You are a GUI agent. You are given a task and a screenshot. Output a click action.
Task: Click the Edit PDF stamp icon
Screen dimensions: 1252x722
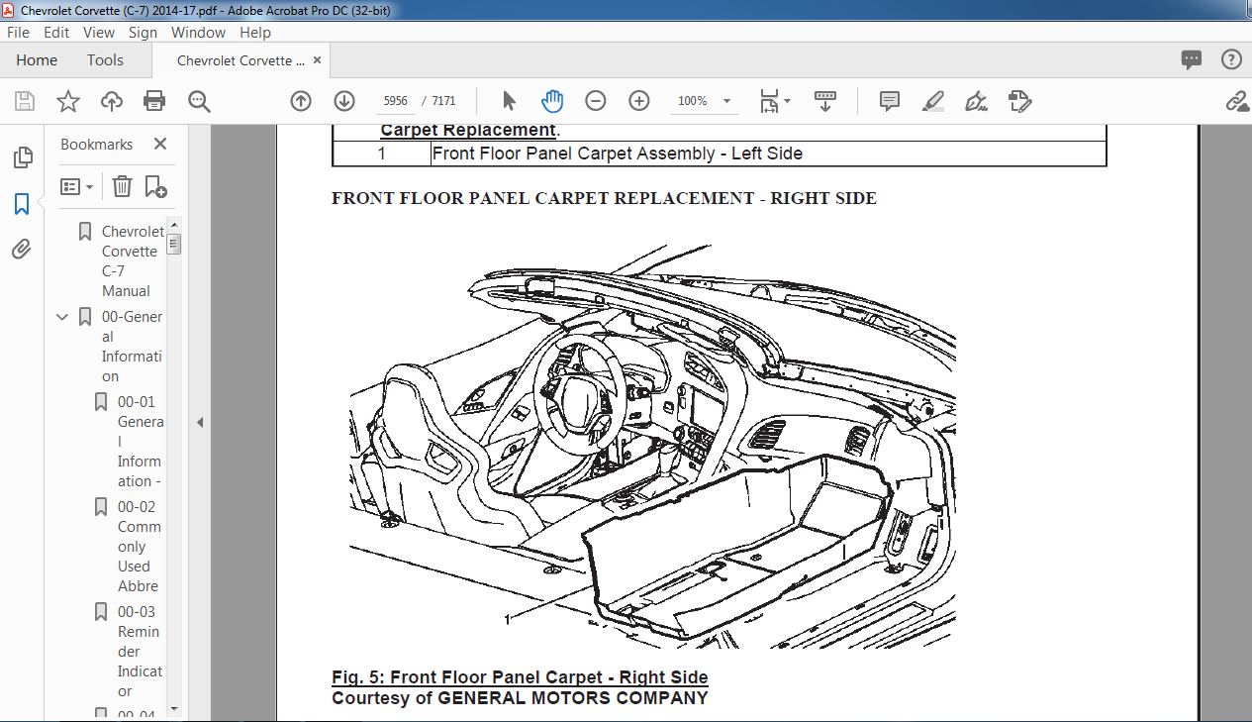(x=1019, y=101)
